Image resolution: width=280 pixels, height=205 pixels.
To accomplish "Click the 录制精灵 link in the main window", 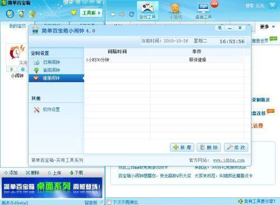I will (260, 100).
